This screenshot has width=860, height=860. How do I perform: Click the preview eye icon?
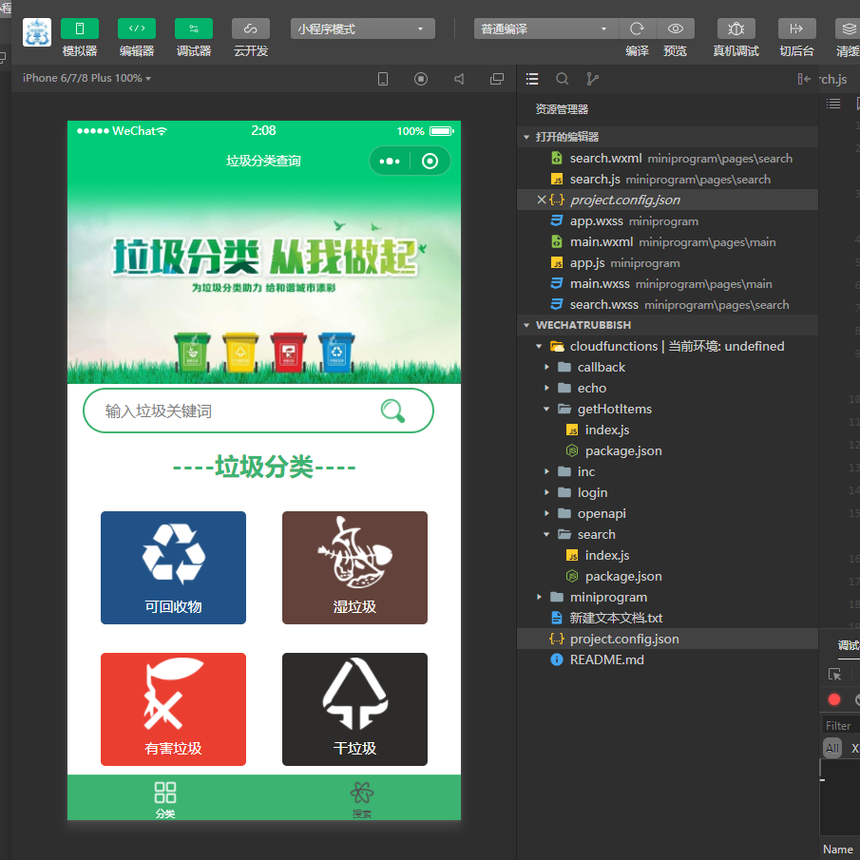click(x=676, y=29)
